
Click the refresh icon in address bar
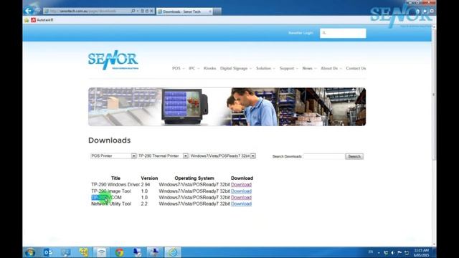[x=147, y=11]
